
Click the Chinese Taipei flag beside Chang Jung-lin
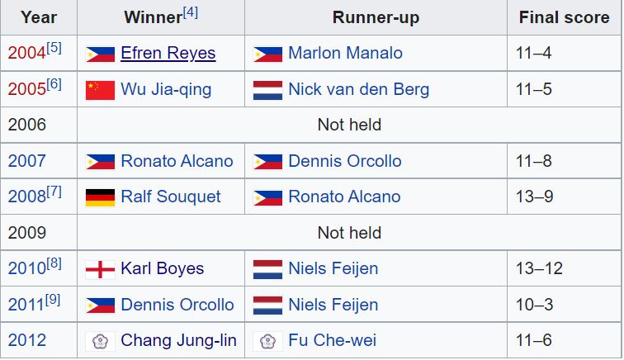tap(101, 341)
